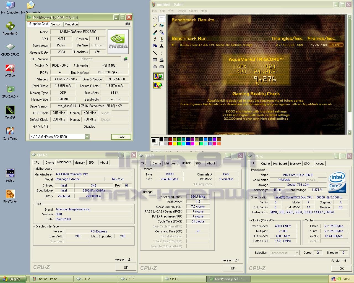The height and width of the screenshot is (283, 354).
Task: Pick the white color in Paint palette
Action: click(x=162, y=143)
